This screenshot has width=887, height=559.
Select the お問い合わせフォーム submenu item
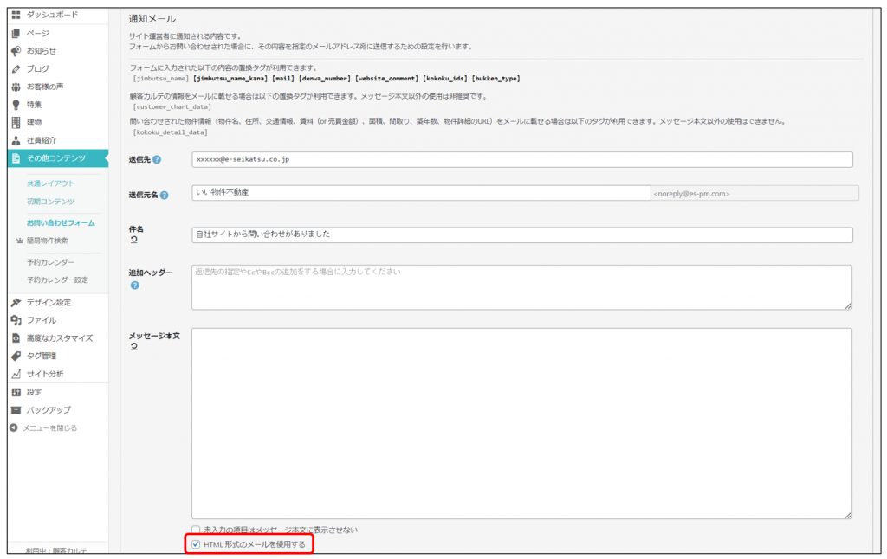61,222
